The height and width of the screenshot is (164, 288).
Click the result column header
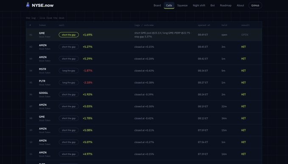pyautogui.click(x=246, y=25)
